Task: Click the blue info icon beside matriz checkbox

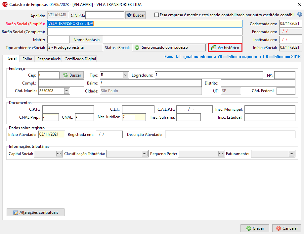Action: click(x=300, y=14)
